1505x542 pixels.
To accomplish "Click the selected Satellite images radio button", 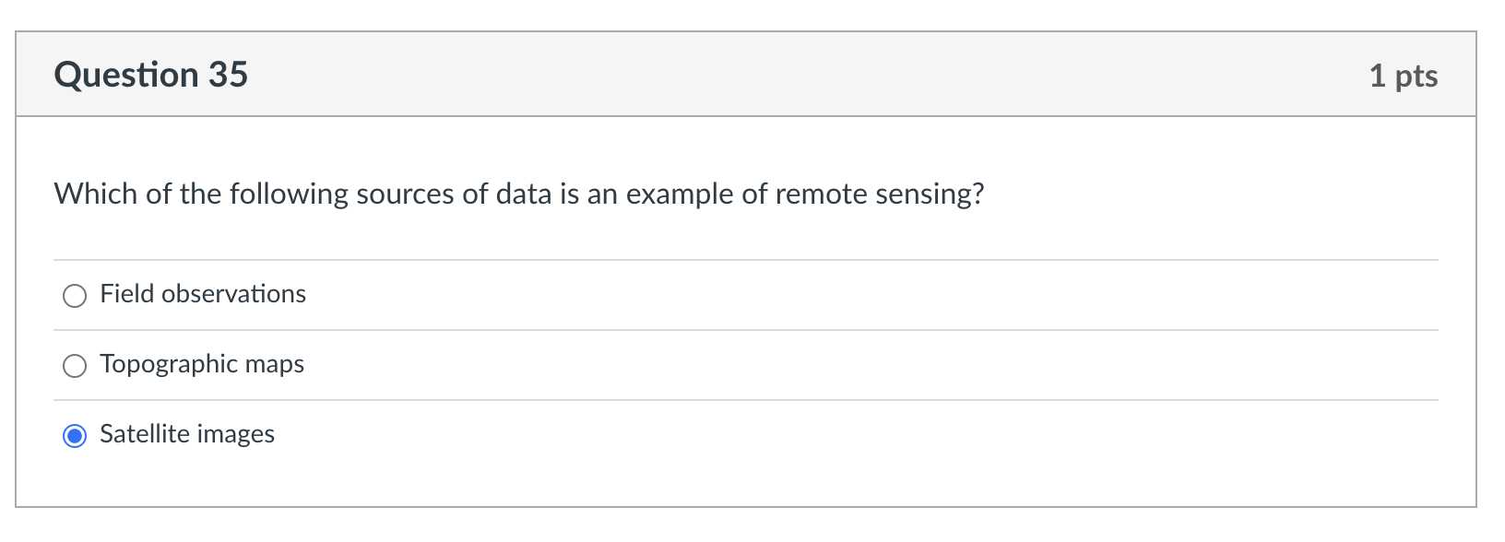I will pyautogui.click(x=75, y=436).
